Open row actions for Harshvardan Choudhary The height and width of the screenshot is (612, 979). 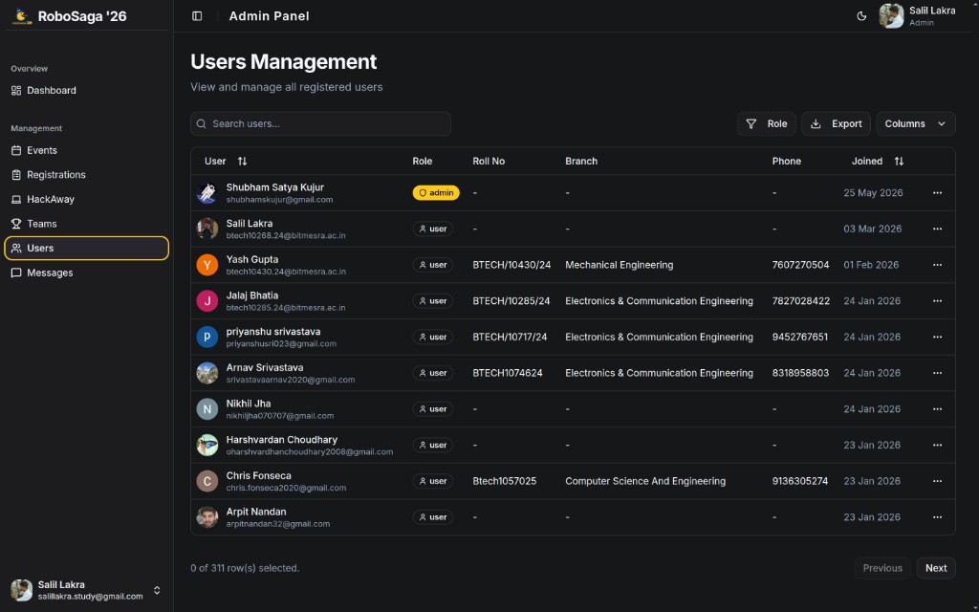click(937, 446)
